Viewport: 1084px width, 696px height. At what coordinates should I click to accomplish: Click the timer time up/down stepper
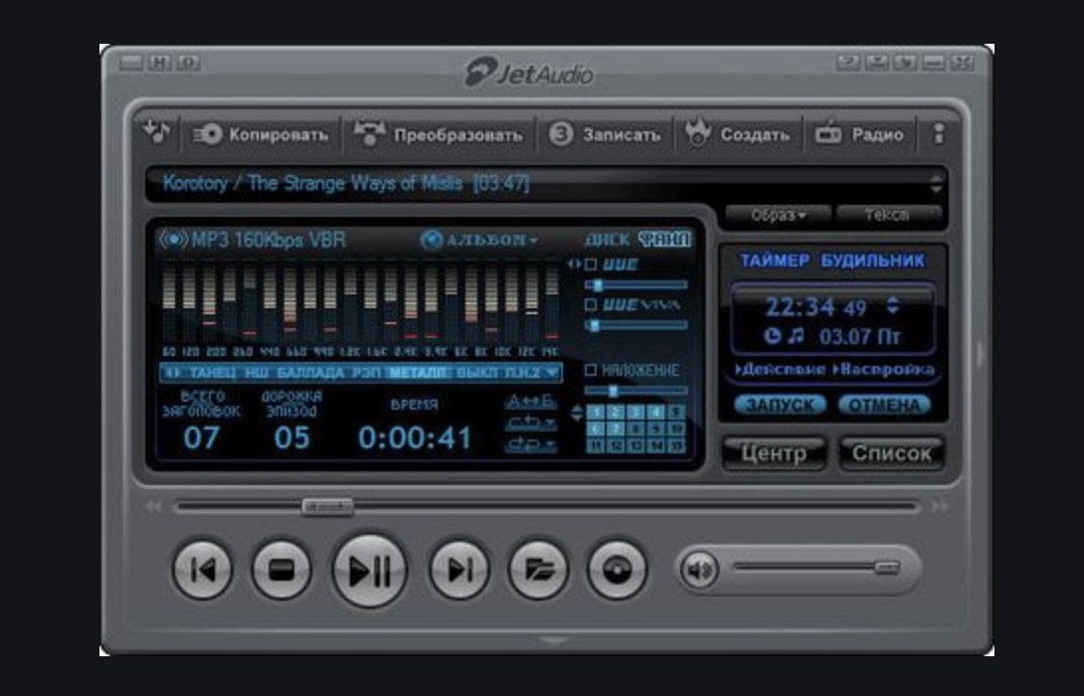[892, 305]
